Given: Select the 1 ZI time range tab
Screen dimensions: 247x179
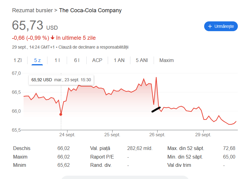Looking at the screenshot, I should point(17,60).
